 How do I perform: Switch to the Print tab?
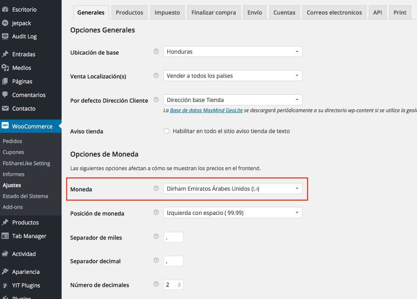400,13
